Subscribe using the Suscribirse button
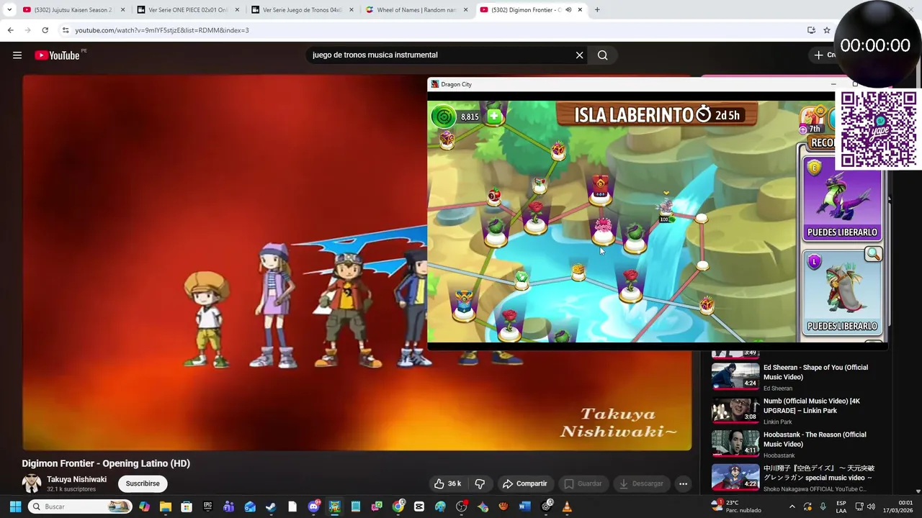 click(143, 483)
